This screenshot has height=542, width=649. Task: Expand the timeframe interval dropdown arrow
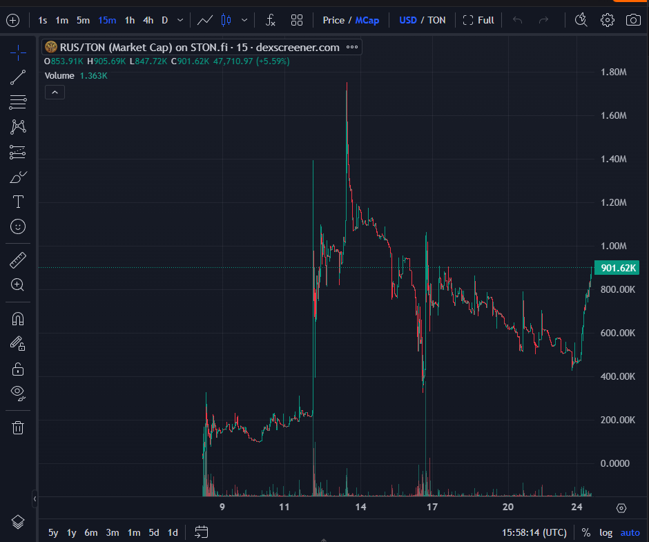click(x=180, y=20)
